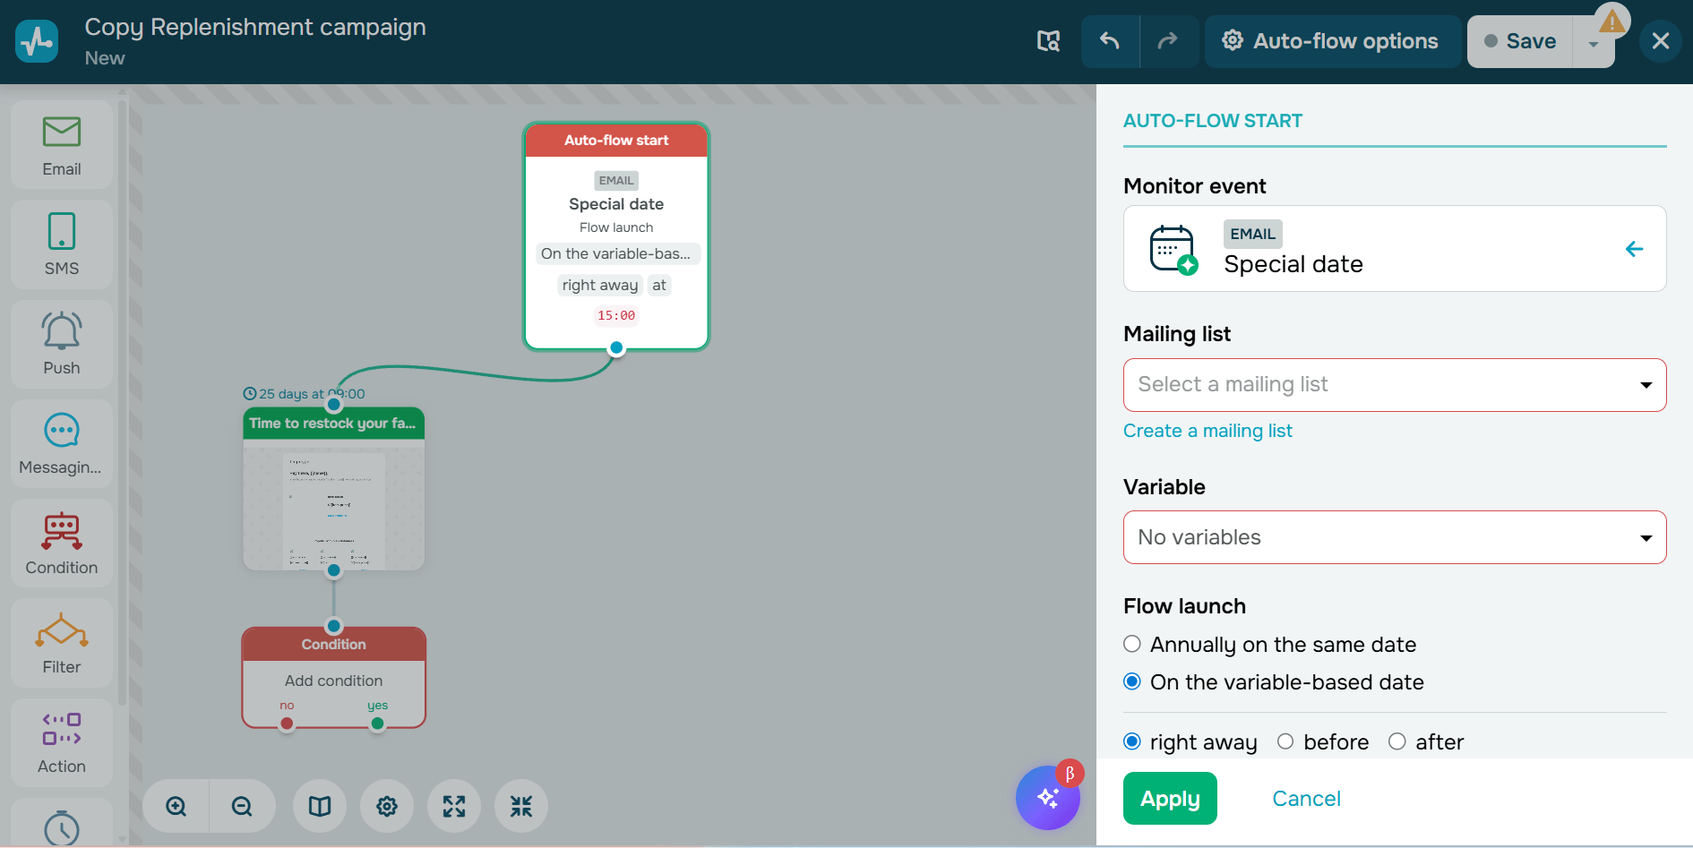Add an SMS block from the sidebar
Viewport: 1693px width, 848px height.
click(62, 245)
